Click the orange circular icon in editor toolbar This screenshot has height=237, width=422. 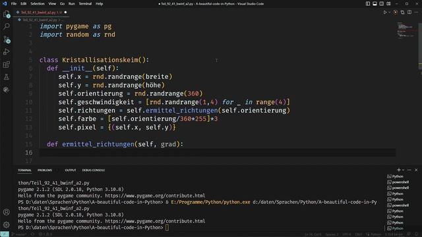tap(396, 13)
